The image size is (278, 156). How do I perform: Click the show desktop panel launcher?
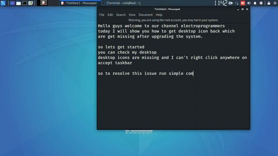(x=12, y=3)
